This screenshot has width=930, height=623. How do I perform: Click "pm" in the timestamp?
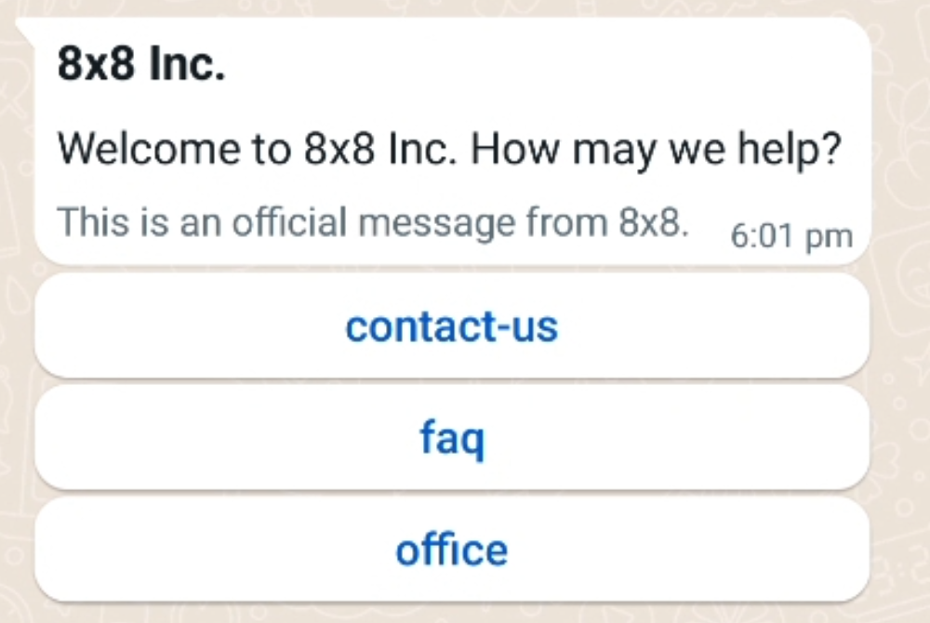[x=829, y=237]
